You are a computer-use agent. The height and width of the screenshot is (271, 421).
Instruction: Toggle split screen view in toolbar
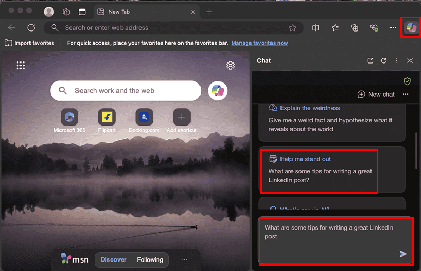316,28
